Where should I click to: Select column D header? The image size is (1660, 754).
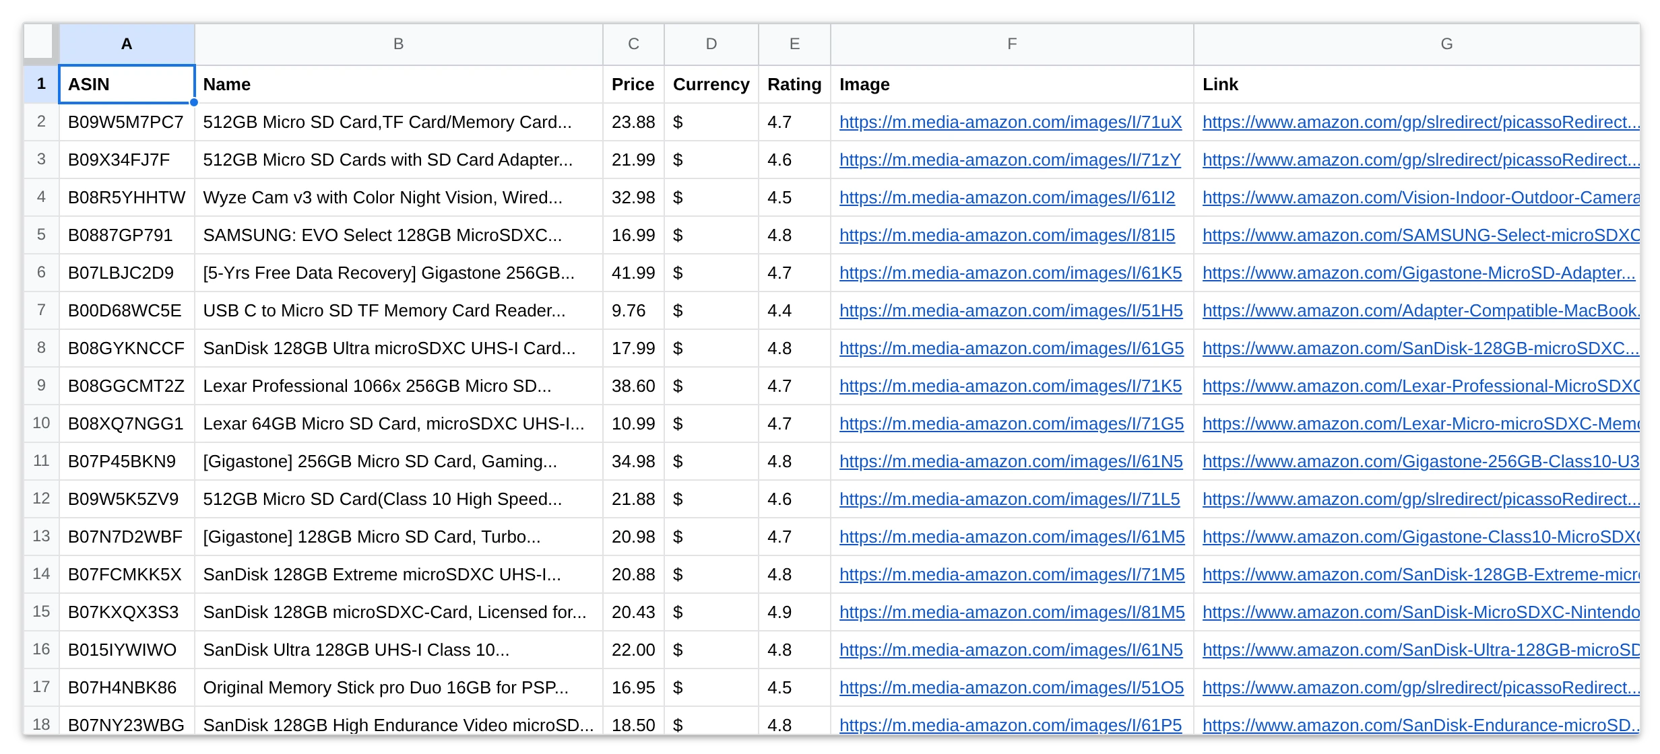[711, 44]
